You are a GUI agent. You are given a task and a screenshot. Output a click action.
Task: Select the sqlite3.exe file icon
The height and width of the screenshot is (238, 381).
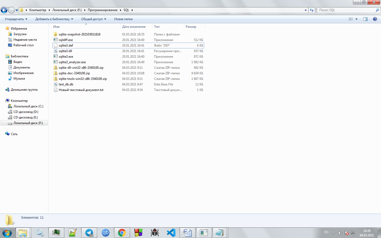pos(56,57)
